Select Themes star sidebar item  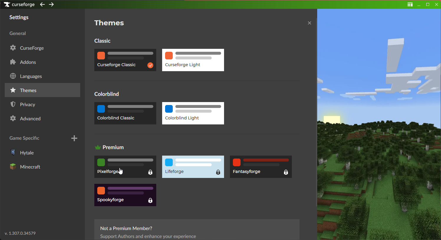click(42, 90)
